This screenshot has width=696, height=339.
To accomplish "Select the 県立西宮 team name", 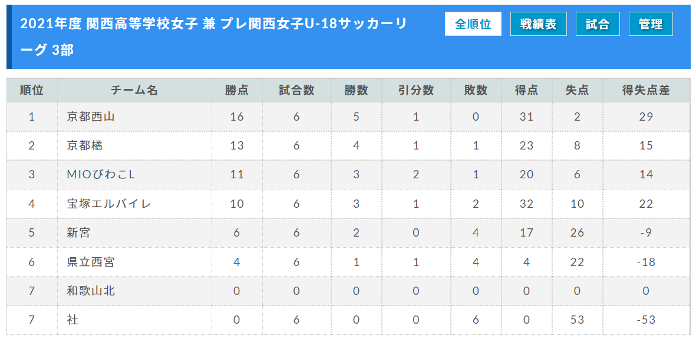I will [x=91, y=262].
